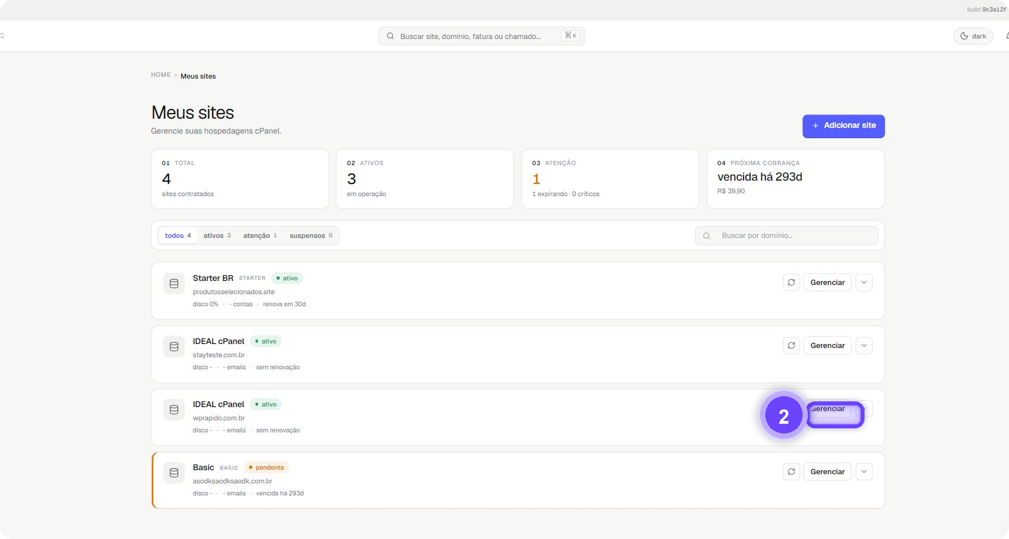Expand options chevron for Basic site
1009x539 pixels.
click(864, 471)
